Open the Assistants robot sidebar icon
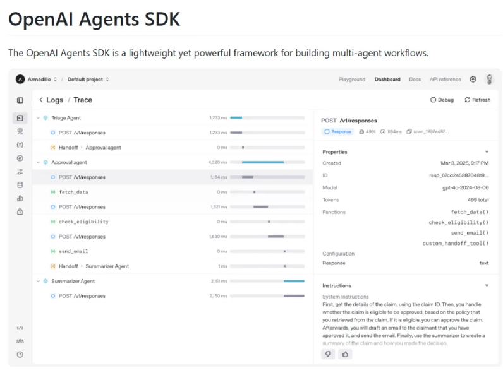 [20, 131]
